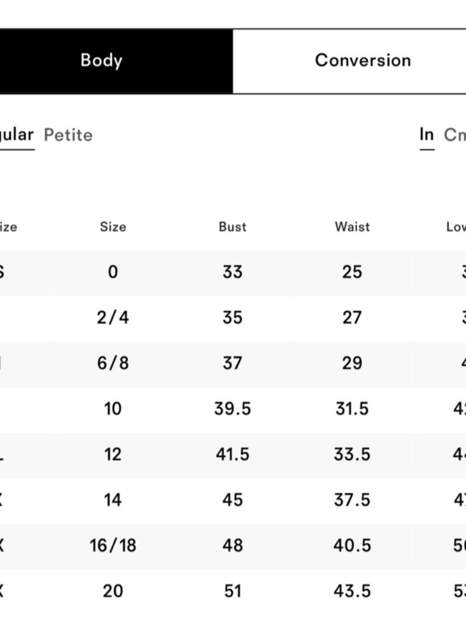Select the size 2/4 row
Viewport: 466px width, 621px height.
click(x=233, y=318)
